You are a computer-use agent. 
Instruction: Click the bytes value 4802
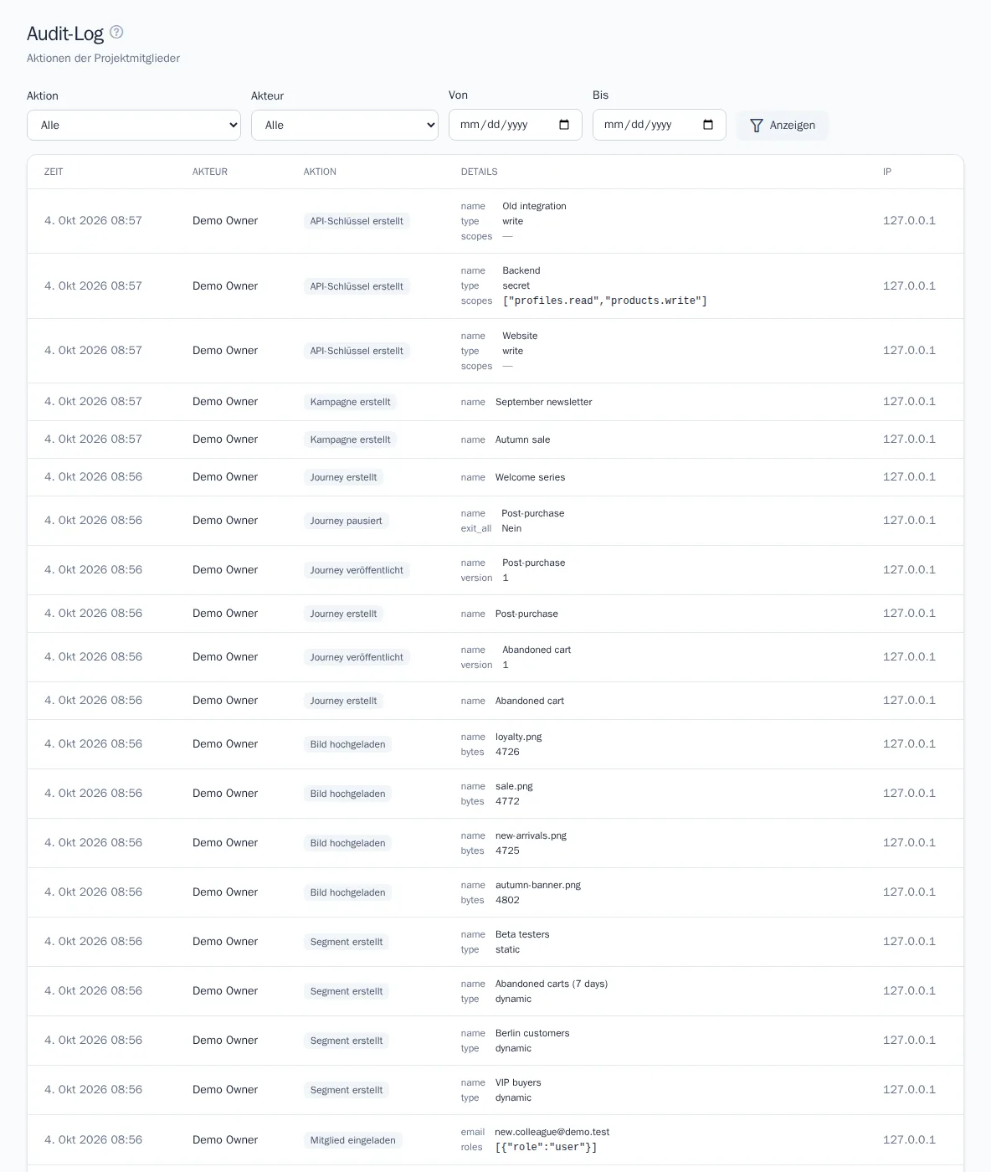[507, 900]
